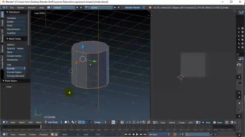Click the Randomize button
The image size is (245, 137).
point(16,60)
